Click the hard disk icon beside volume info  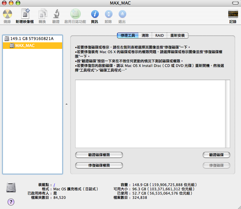pos(11,187)
